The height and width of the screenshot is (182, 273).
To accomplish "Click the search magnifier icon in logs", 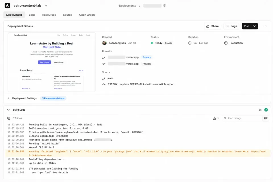I will pos(225,118).
